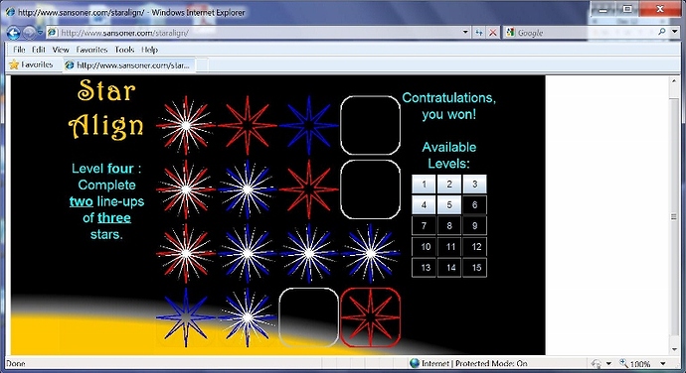The width and height of the screenshot is (686, 373).
Task: Choose level 15 button
Action: tap(474, 267)
